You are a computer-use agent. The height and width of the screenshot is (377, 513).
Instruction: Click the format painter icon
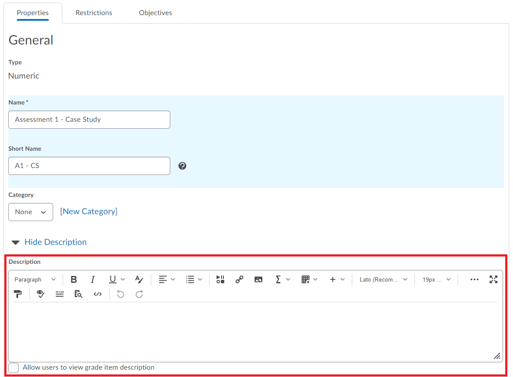(18, 294)
